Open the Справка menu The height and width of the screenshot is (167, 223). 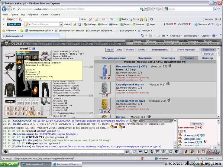pos(55,14)
